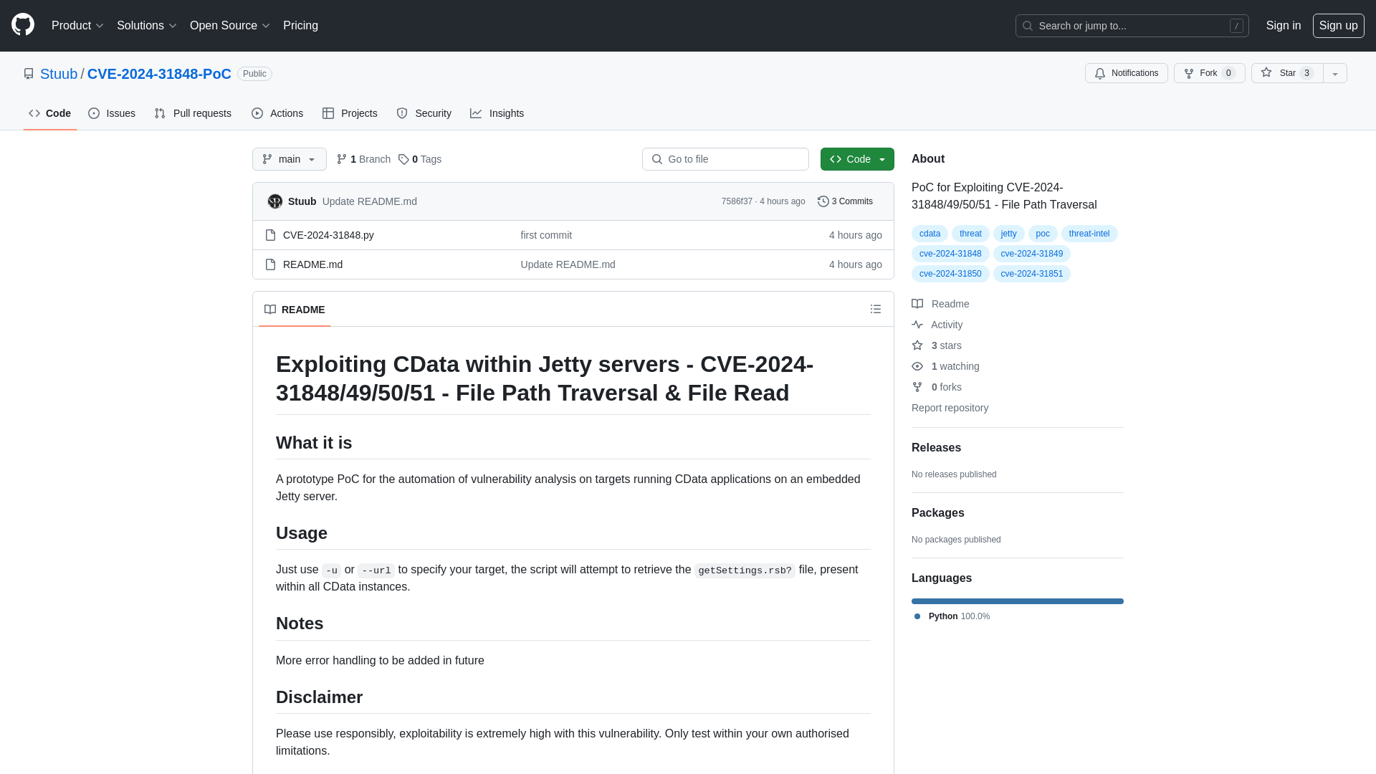
Task: Select the cve-2024-31850 topic tag
Action: click(x=950, y=274)
